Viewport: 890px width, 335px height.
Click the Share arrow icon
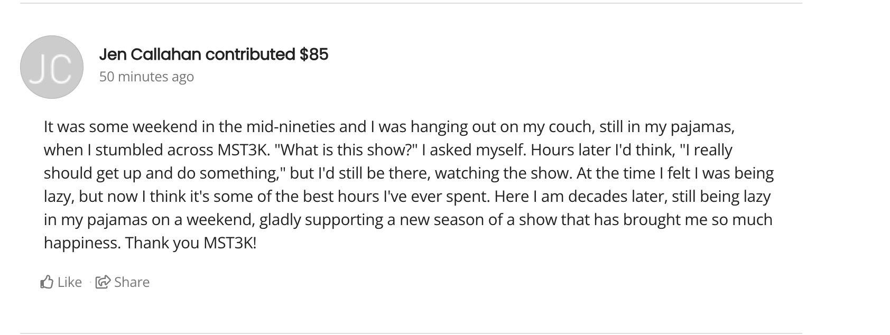(103, 282)
